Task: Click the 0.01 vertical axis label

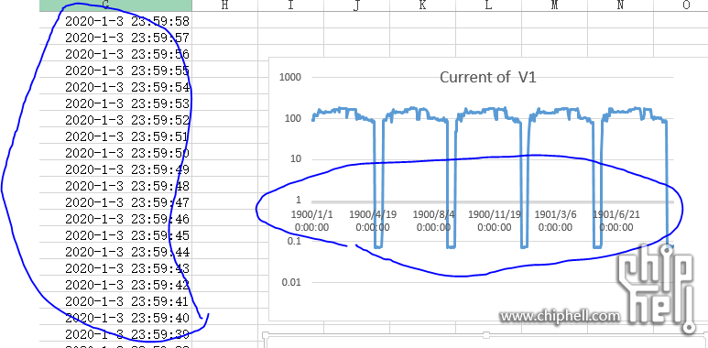Action: [291, 283]
